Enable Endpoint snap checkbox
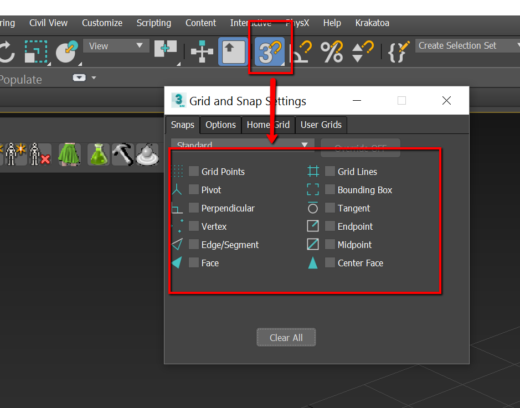This screenshot has width=520, height=408. pyautogui.click(x=329, y=226)
